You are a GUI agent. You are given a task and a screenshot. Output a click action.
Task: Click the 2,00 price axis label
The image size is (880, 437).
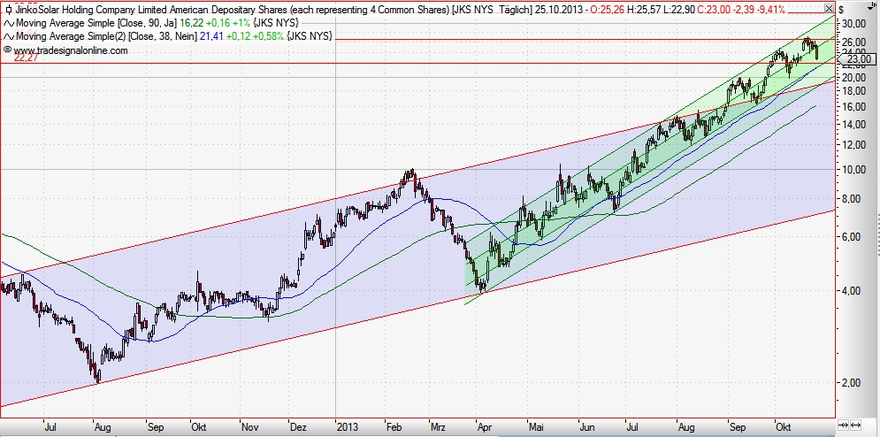pos(853,382)
